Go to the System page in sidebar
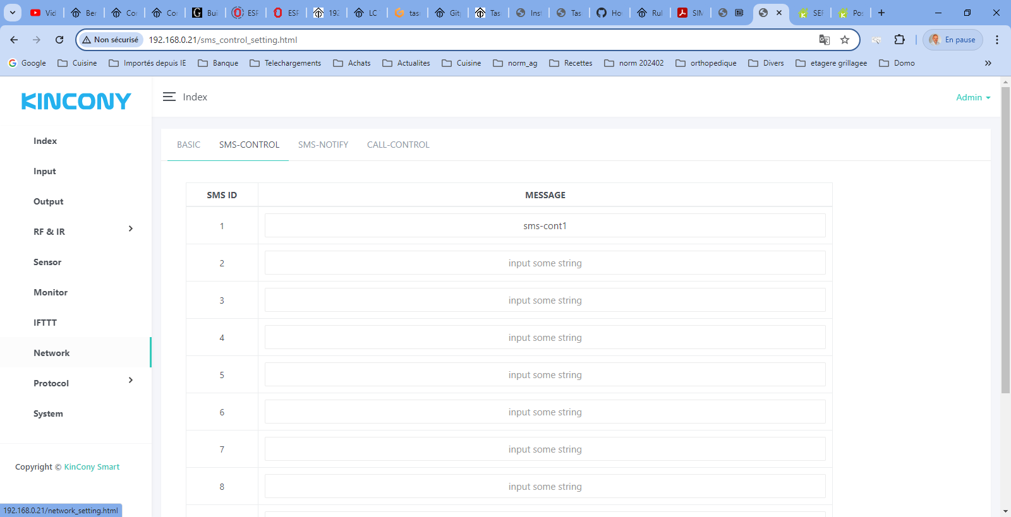This screenshot has height=517, width=1011. 48,413
